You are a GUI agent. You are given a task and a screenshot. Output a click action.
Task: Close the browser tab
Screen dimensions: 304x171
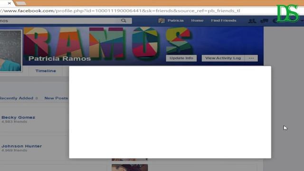(x=9, y=3)
